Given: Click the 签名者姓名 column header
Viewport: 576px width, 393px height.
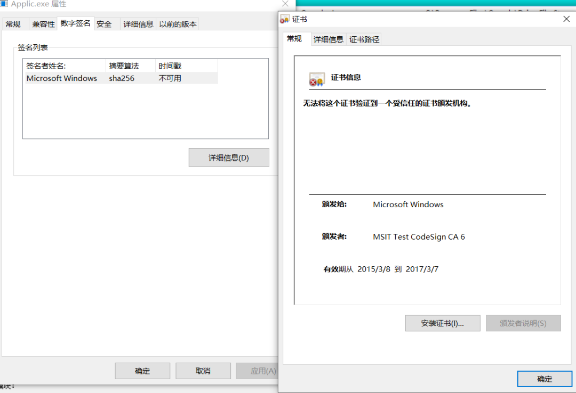Looking at the screenshot, I should pyautogui.click(x=65, y=66).
